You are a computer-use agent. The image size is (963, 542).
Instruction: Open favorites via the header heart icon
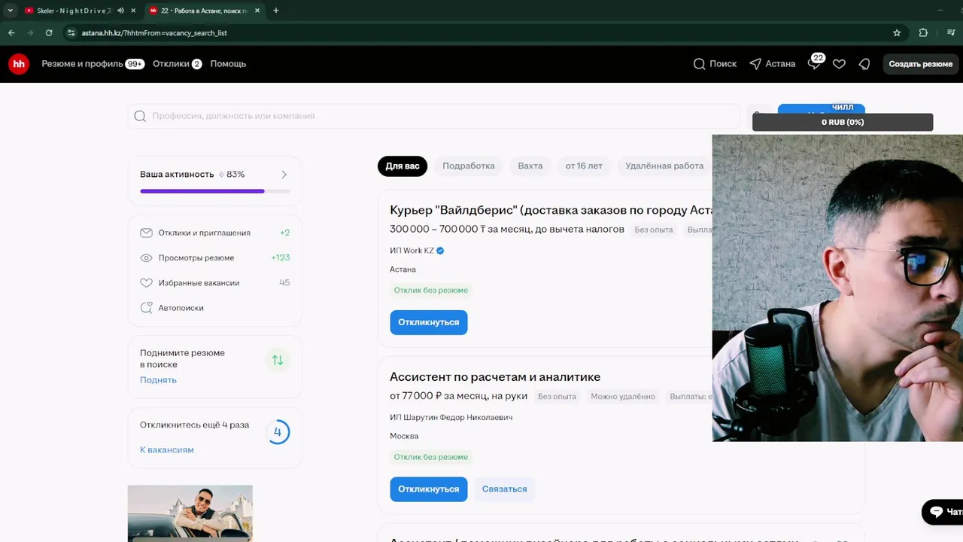[x=839, y=64]
